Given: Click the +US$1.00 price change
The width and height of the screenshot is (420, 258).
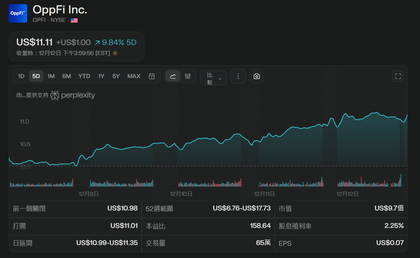Looking at the screenshot, I should [x=73, y=42].
